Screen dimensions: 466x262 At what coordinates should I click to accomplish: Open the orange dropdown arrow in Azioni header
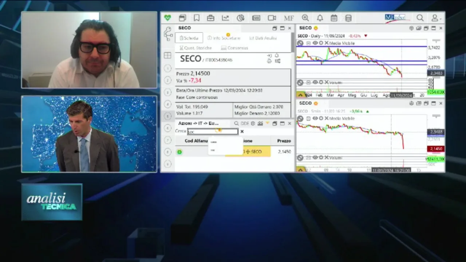point(268,123)
